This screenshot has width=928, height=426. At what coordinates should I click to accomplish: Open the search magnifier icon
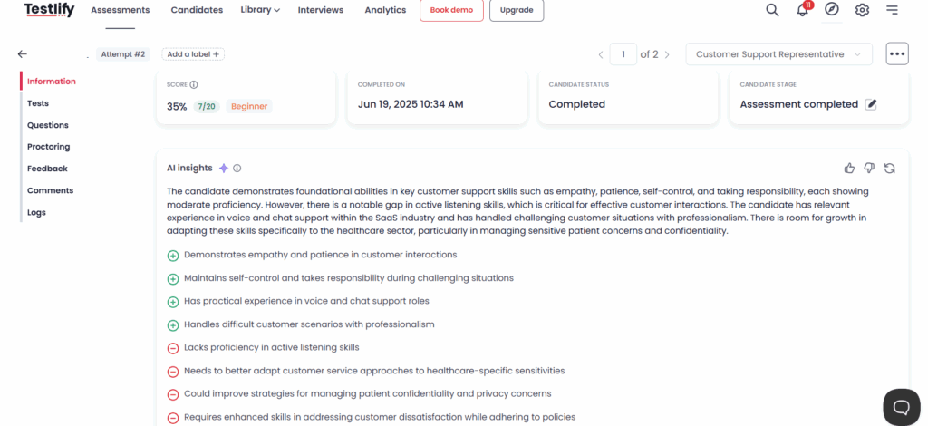tap(772, 10)
